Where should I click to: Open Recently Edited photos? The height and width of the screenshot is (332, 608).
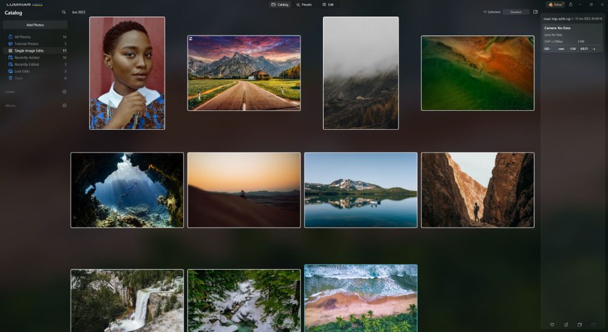35,65
